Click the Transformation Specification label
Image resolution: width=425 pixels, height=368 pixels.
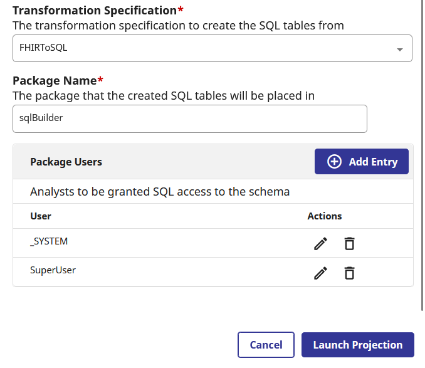[95, 11]
